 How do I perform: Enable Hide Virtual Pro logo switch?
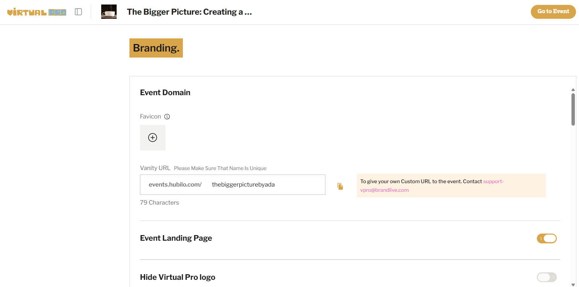(547, 277)
